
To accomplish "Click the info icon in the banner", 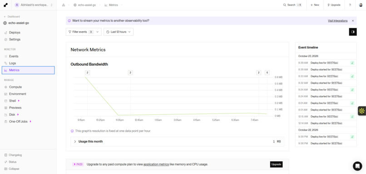I will pos(69,21).
